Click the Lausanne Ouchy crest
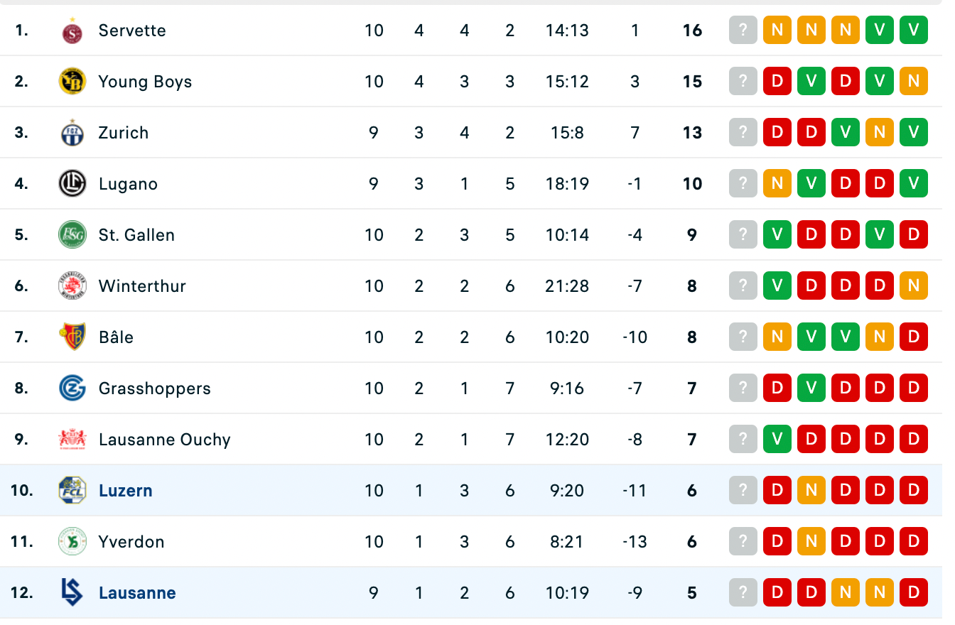955x625 pixels. point(72,440)
